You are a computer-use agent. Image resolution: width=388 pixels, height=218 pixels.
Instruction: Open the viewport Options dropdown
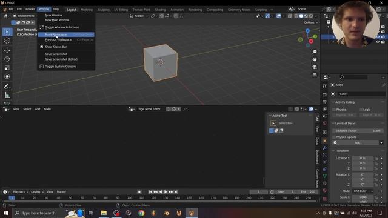(311, 22)
